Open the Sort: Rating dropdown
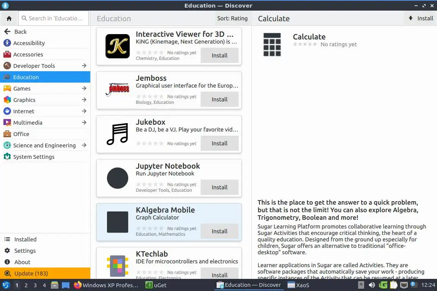The height and width of the screenshot is (291, 437). pos(233,19)
